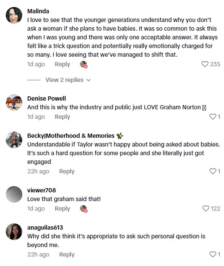Reply to Denise Powell's comment
Screen dimensions: 224x266
point(62,117)
